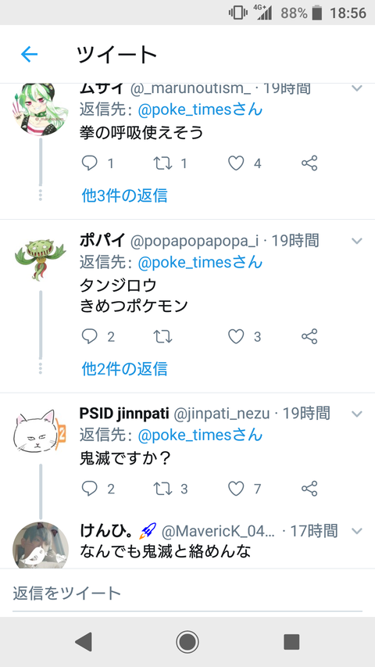Open dropdown arrow on ムサイ's tweet
The width and height of the screenshot is (375, 667).
point(357,88)
